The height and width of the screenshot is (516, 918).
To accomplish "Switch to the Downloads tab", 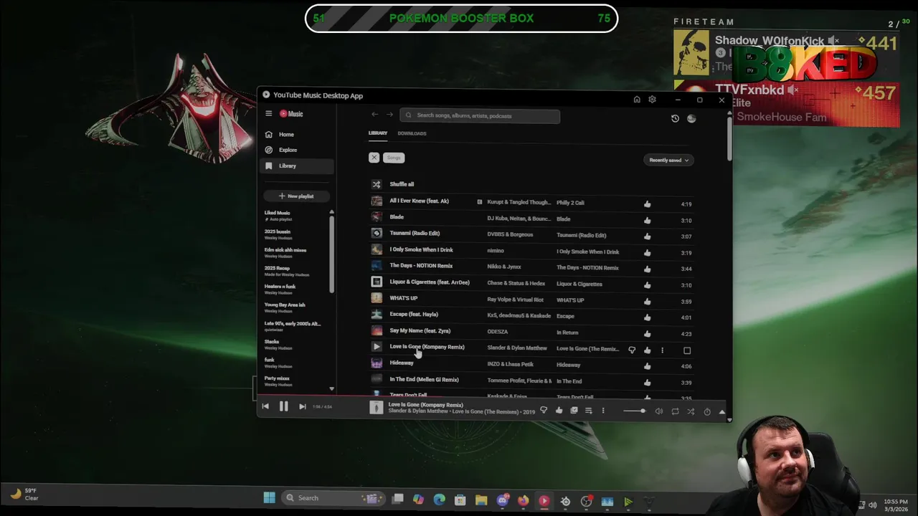I will click(x=412, y=133).
